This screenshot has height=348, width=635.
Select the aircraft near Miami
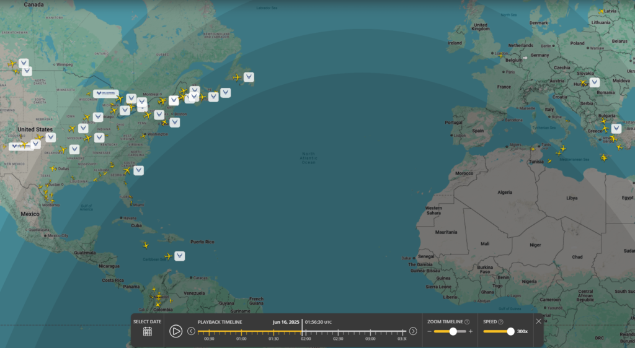point(131,203)
